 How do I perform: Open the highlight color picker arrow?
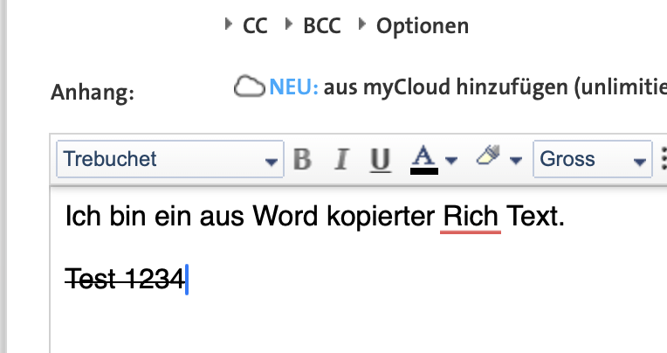pyautogui.click(x=515, y=161)
